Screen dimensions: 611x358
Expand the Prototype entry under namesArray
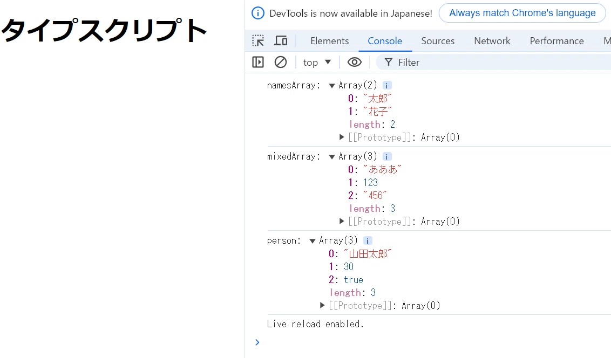[x=342, y=137]
